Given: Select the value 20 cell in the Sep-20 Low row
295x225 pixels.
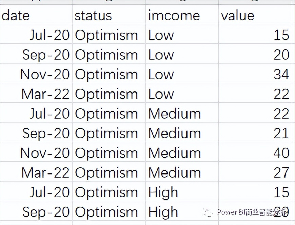Looking at the screenshot, I should [255, 54].
